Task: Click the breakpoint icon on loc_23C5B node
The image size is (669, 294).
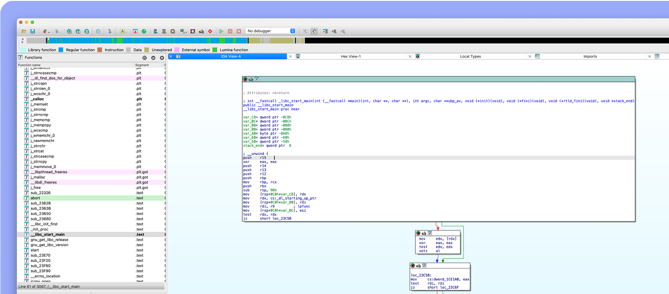Action: (x=413, y=265)
